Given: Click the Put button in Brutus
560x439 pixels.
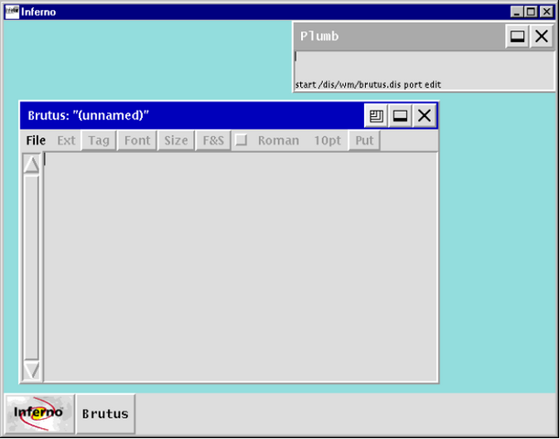Looking at the screenshot, I should [x=364, y=141].
